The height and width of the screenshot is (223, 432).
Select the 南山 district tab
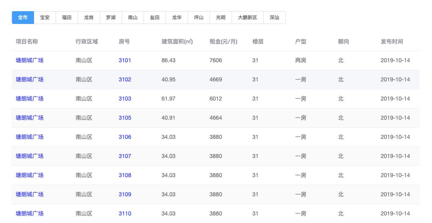[x=133, y=18]
